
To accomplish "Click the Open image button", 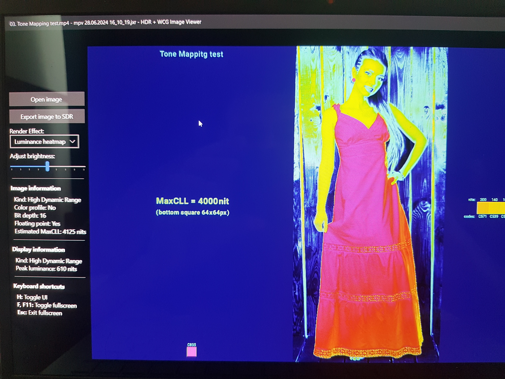I will click(x=47, y=99).
